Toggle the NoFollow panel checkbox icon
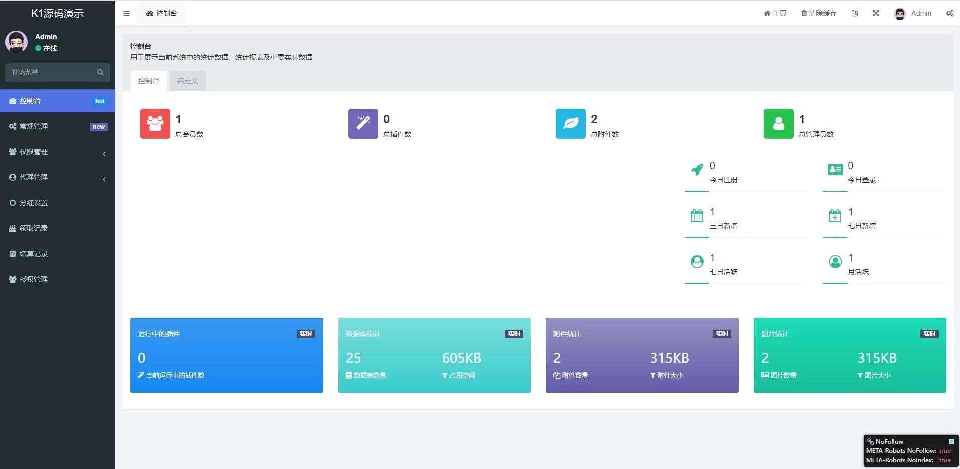Screen dimensions: 960x469 [x=951, y=442]
